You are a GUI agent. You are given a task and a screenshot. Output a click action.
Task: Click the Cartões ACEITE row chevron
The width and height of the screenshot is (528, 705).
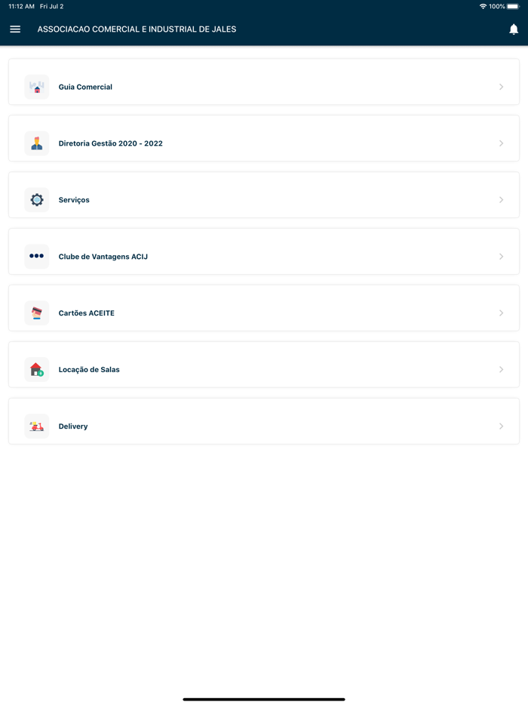pyautogui.click(x=501, y=313)
